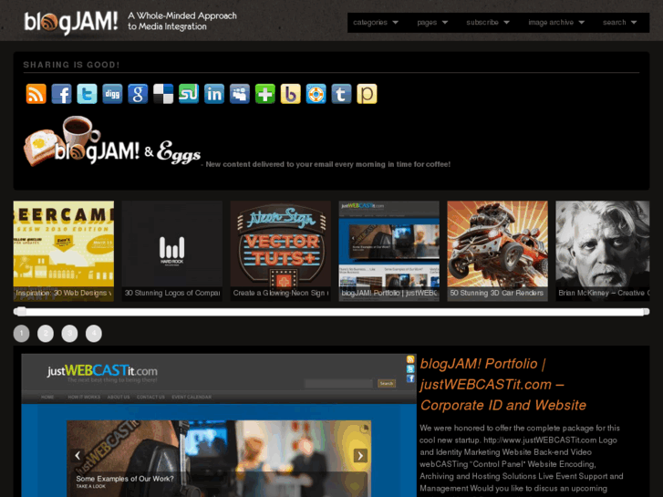Click the white carousel scrollbar track
The image size is (663, 497).
click(x=334, y=312)
